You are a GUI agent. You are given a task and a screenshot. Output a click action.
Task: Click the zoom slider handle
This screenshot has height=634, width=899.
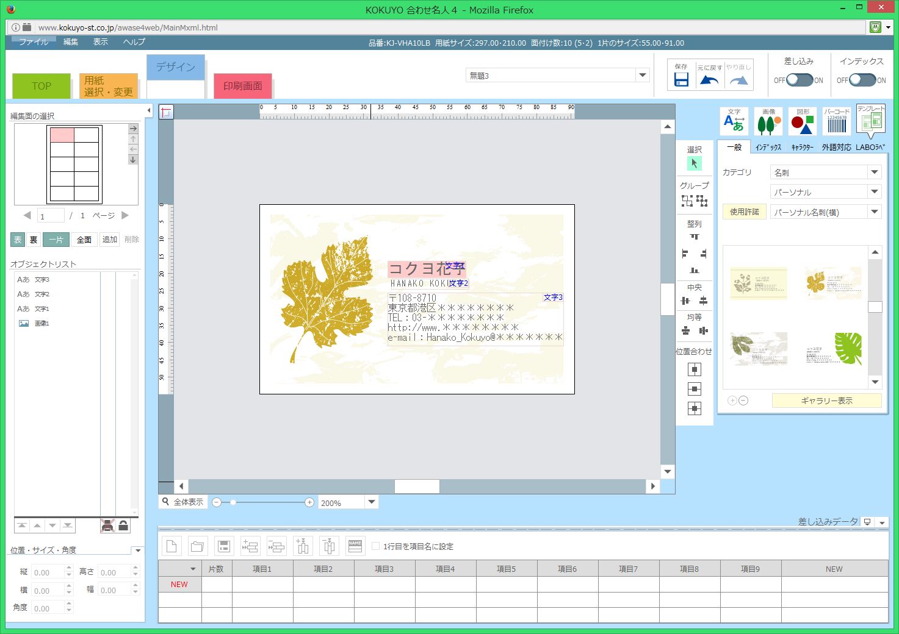(x=233, y=502)
